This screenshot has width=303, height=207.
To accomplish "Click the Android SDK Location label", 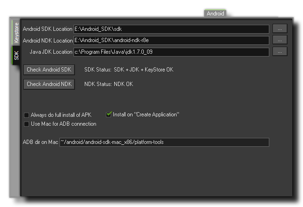I will tap(47, 29).
